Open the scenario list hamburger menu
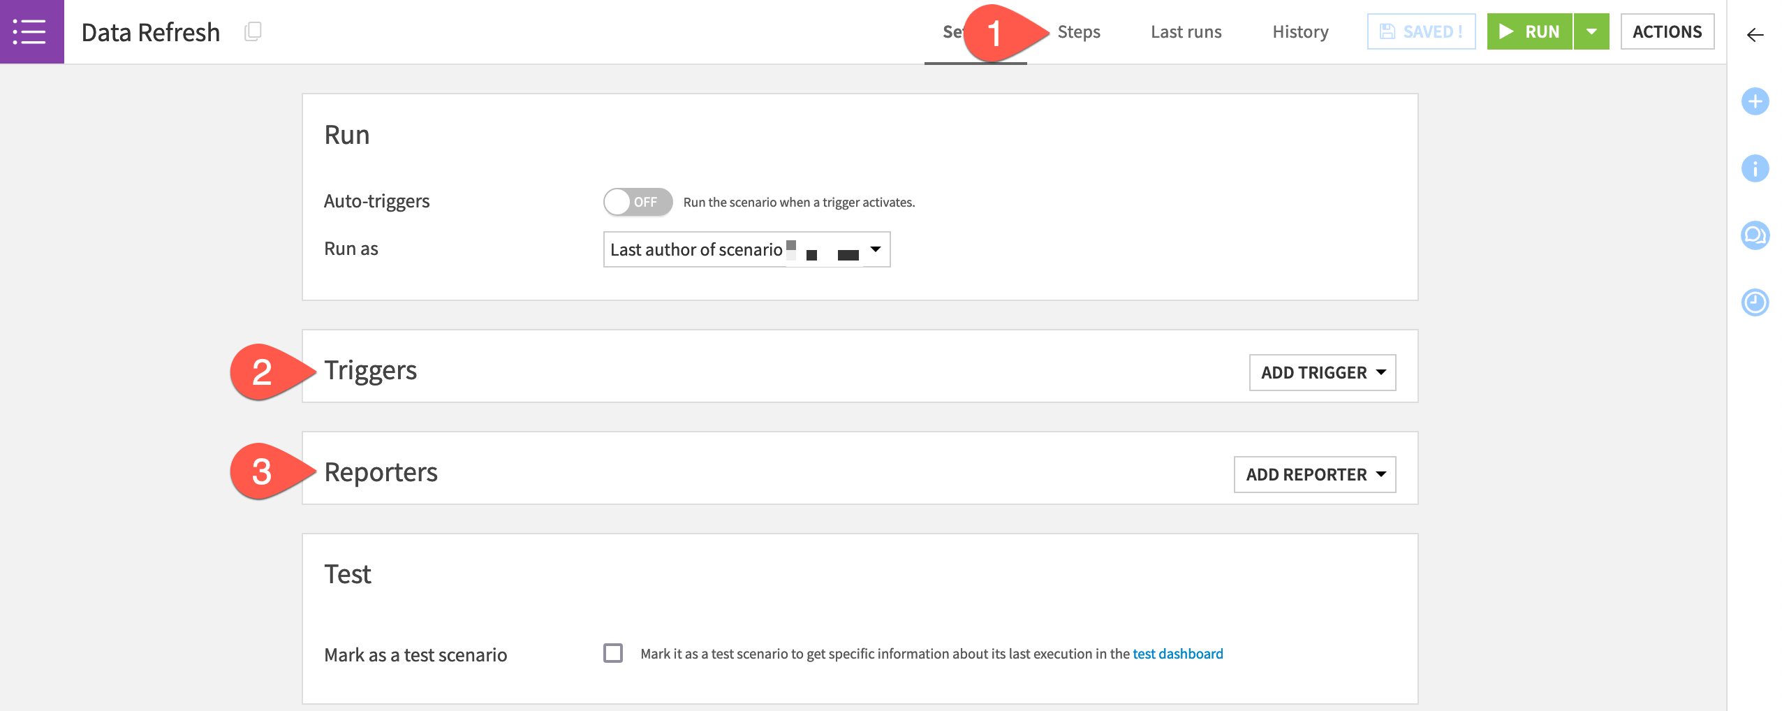The image size is (1782, 711). point(31,32)
